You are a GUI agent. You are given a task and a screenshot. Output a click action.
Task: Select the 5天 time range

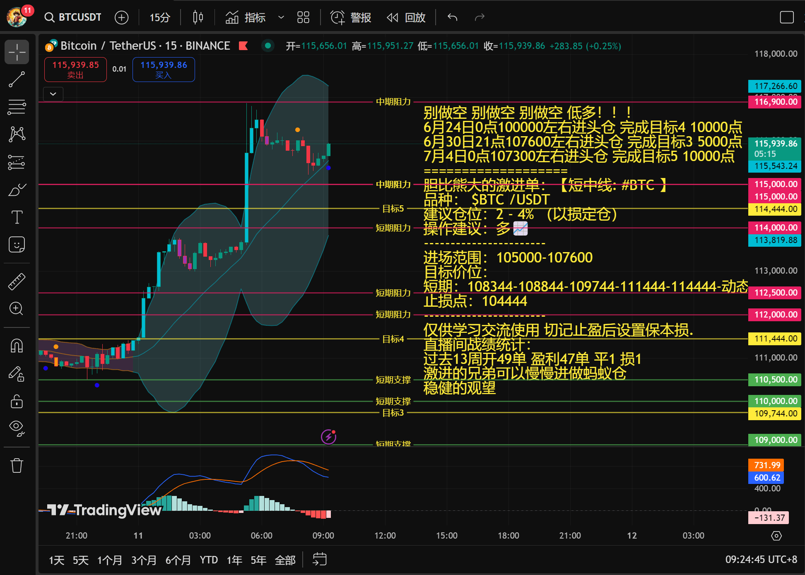point(80,560)
